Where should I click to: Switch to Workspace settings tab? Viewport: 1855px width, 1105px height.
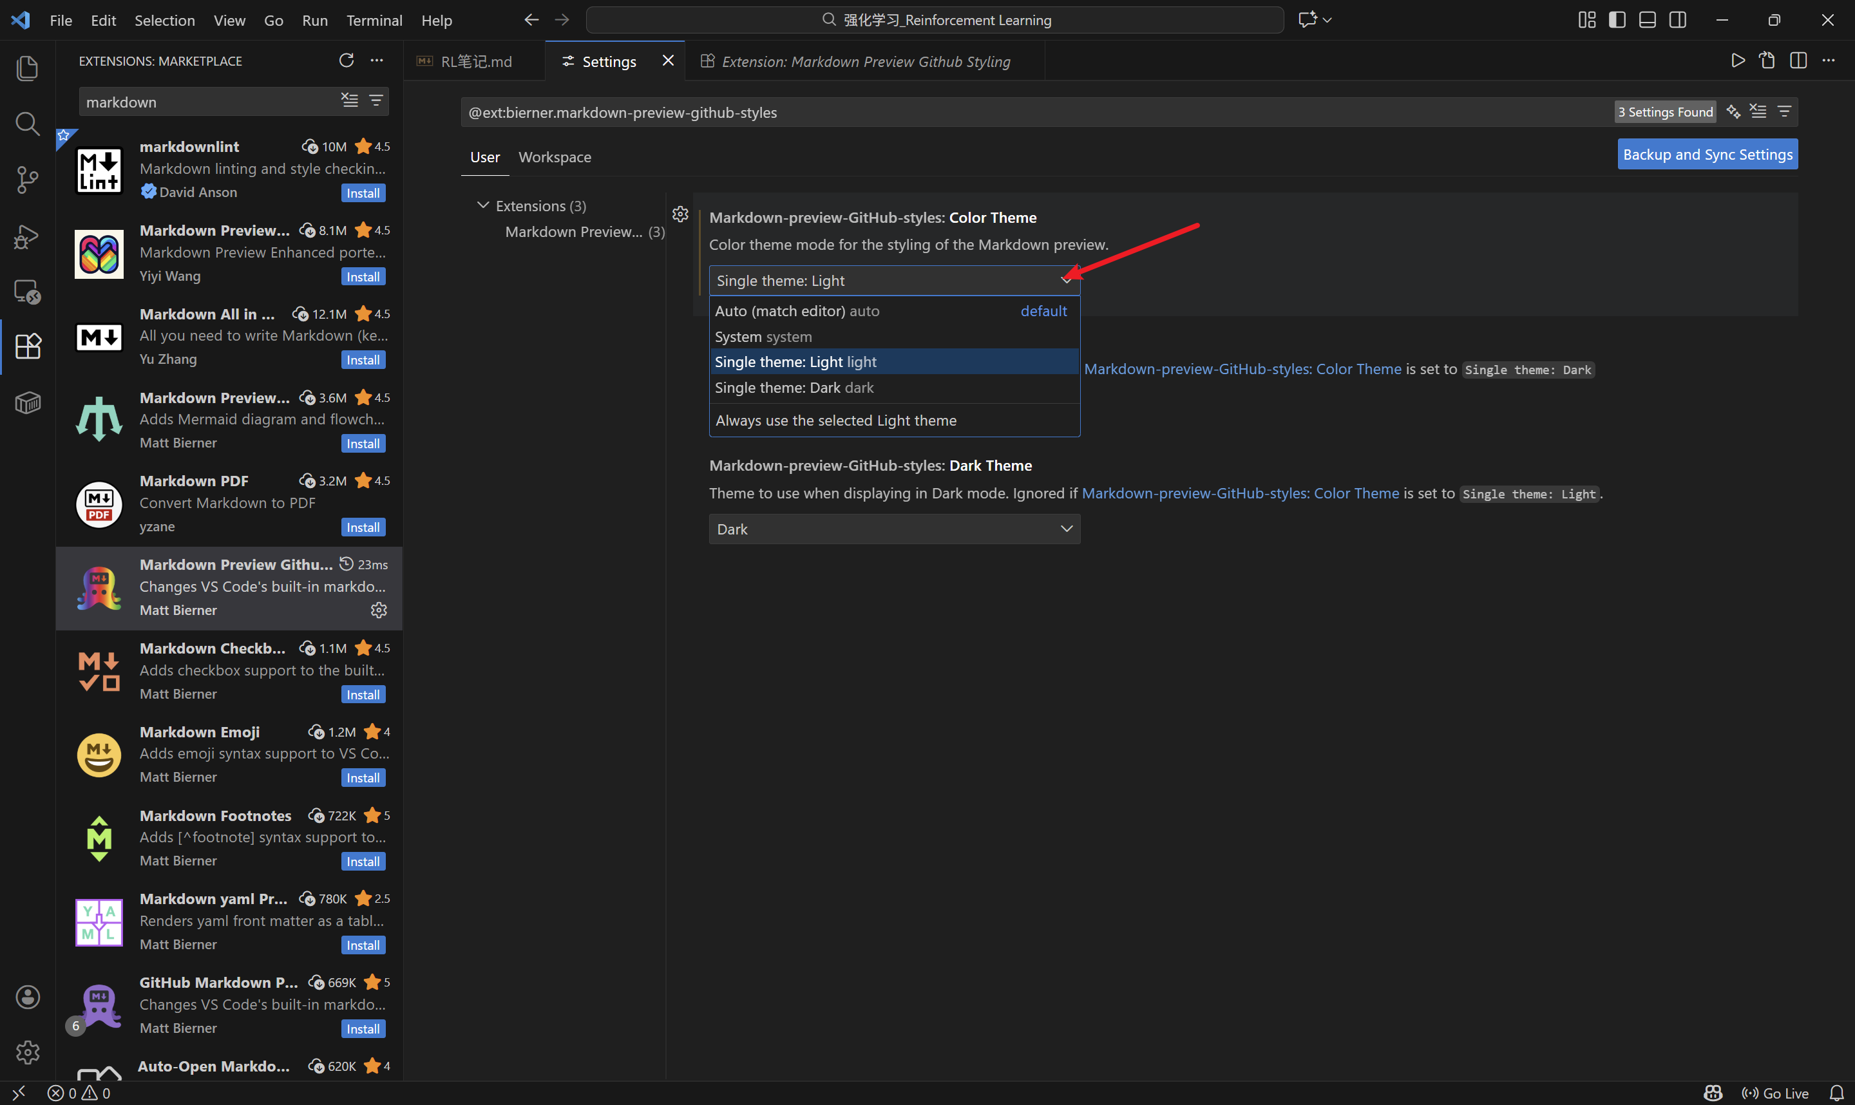[554, 157]
